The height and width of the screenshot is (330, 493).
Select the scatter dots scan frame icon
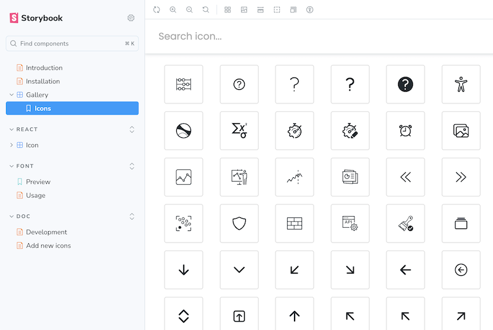(x=184, y=223)
